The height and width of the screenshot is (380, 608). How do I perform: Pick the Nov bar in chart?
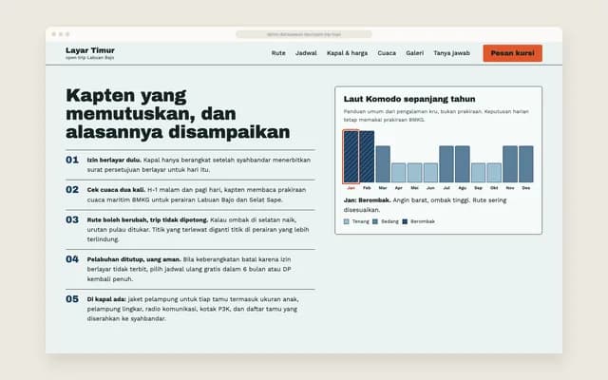pos(510,164)
